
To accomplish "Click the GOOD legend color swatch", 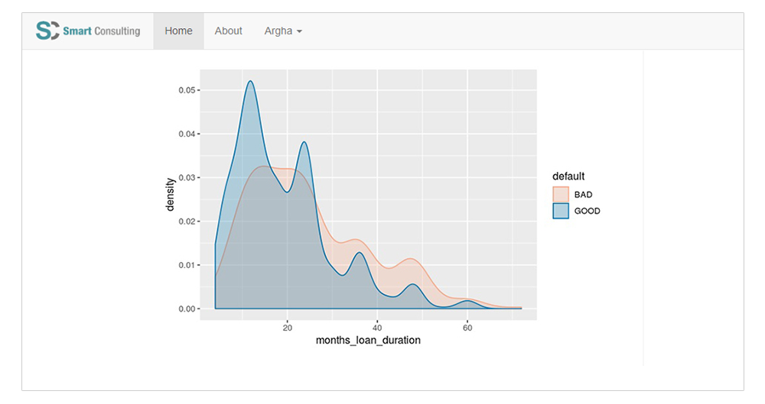I will pyautogui.click(x=561, y=211).
